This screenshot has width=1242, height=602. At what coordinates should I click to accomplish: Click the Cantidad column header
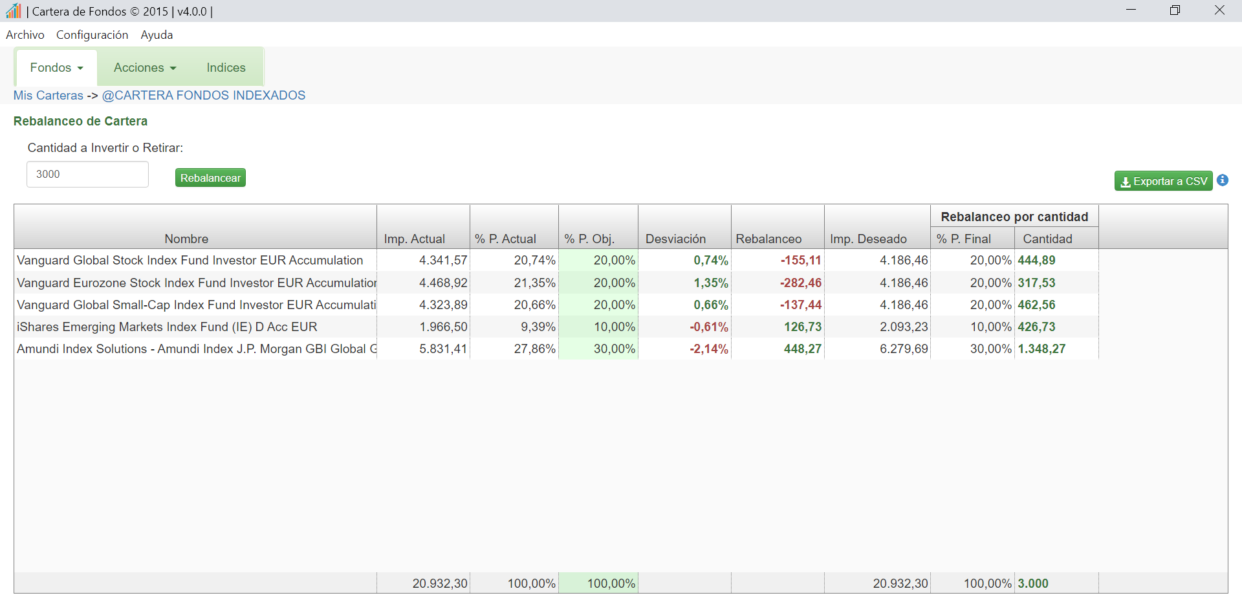pos(1056,239)
